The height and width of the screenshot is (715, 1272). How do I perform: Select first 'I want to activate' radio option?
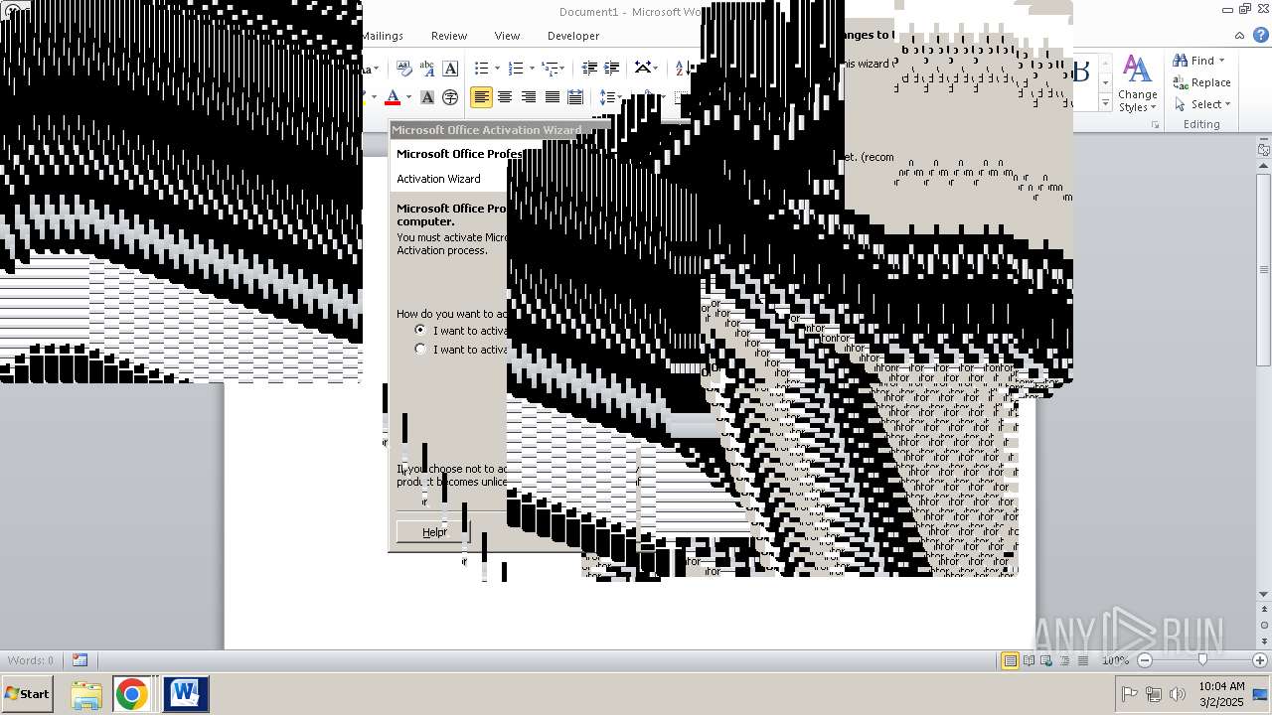[x=420, y=330]
